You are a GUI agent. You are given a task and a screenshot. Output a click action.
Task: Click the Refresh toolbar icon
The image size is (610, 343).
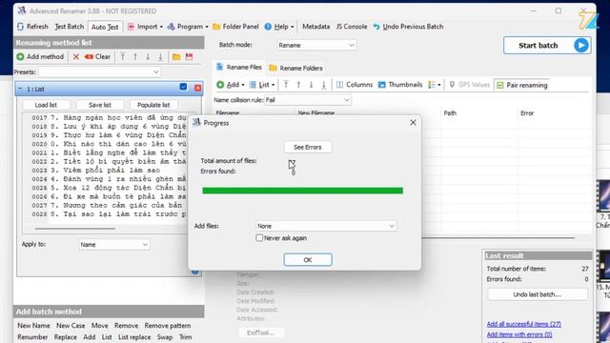20,27
